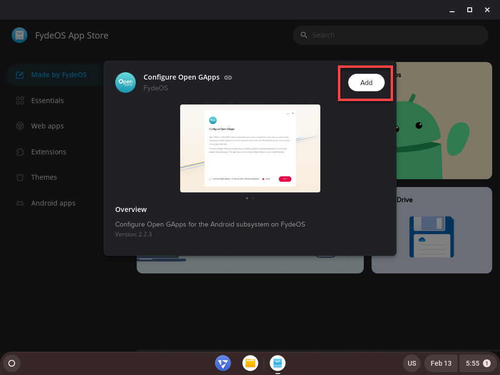Screen dimensions: 500x375
Task: Open the Android apps category icon
Action: (x=20, y=203)
